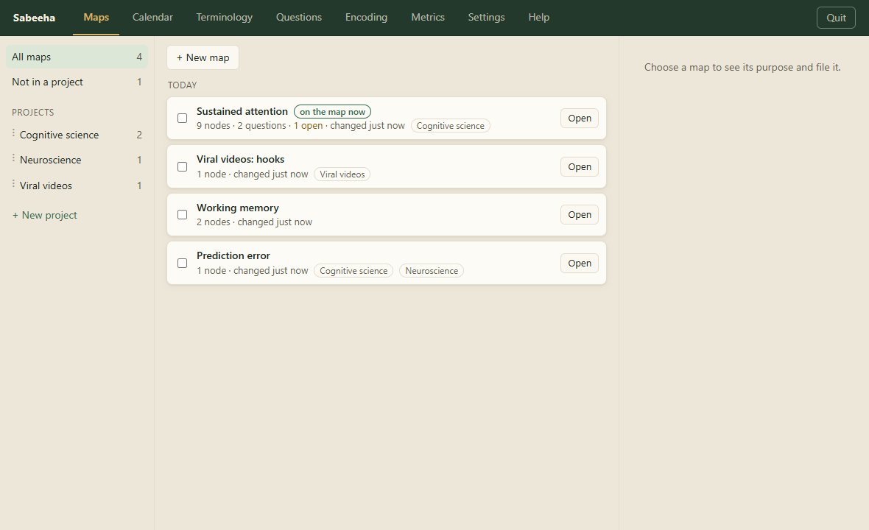Create a new map with + New map
The width and height of the screenshot is (869, 530).
[203, 57]
